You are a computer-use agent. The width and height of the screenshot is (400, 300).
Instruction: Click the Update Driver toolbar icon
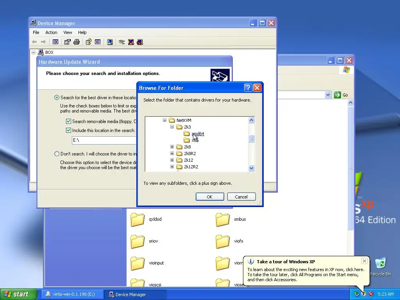click(x=122, y=42)
